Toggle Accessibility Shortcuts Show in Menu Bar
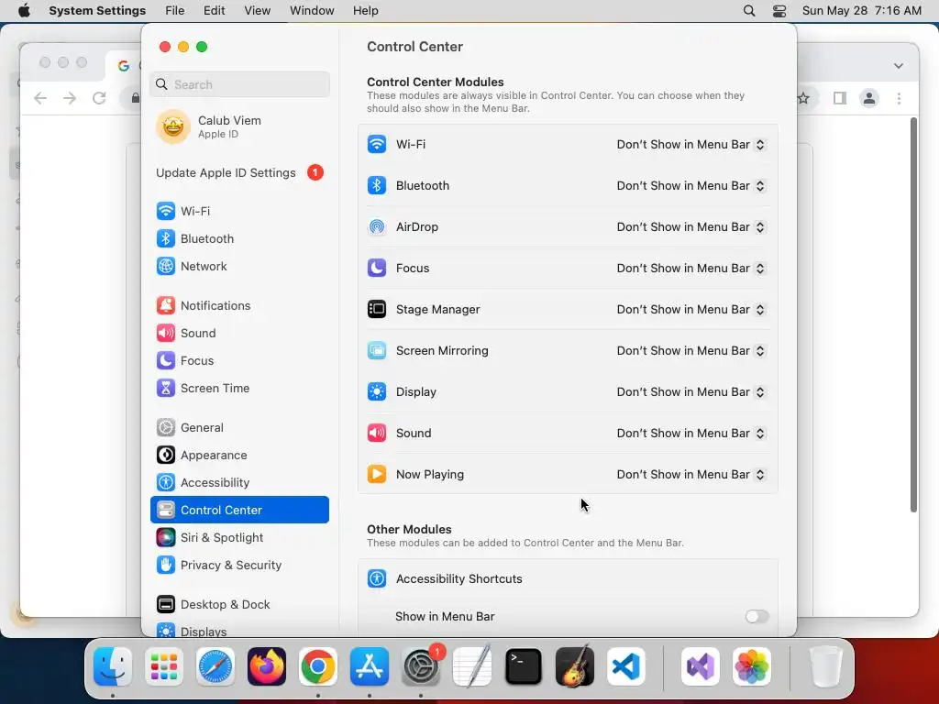The height and width of the screenshot is (704, 939). (x=757, y=617)
